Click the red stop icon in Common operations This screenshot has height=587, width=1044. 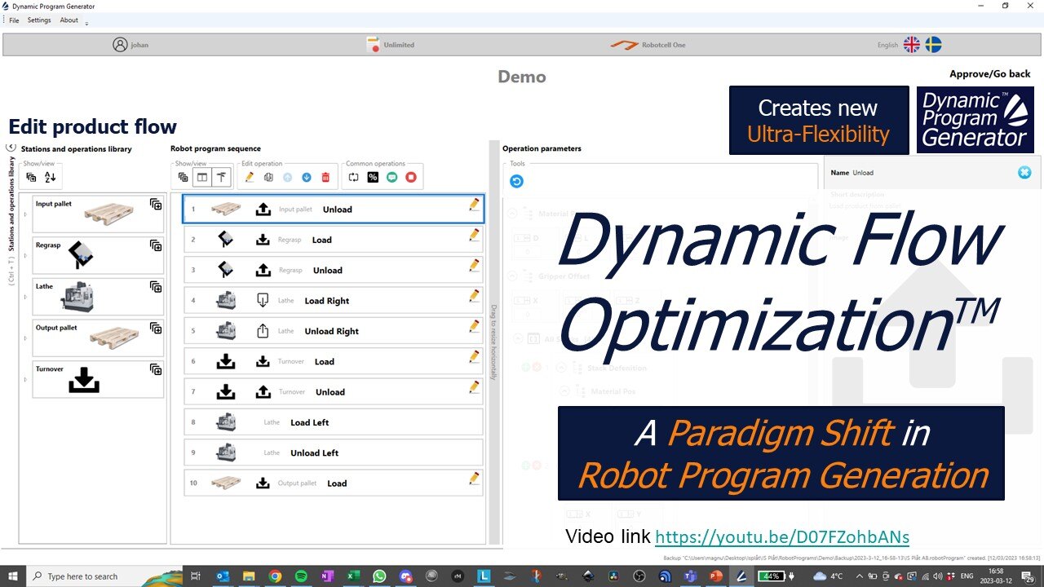[411, 177]
